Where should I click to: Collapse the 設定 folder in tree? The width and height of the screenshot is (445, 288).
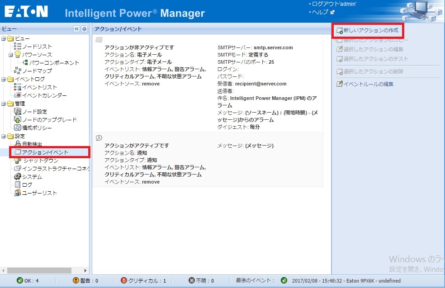click(x=4, y=136)
